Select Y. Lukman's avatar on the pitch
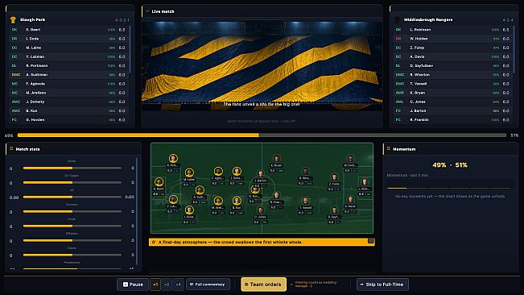Image resolution: width=524 pixels, height=295 pixels. point(173,200)
